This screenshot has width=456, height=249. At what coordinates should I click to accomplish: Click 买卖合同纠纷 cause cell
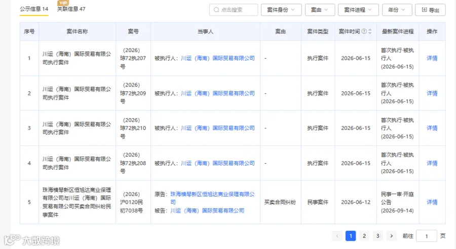click(280, 202)
